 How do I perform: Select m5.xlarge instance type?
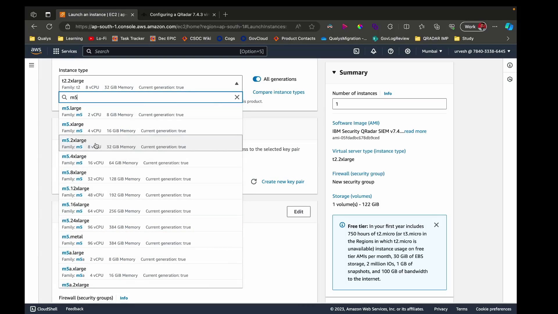click(151, 127)
